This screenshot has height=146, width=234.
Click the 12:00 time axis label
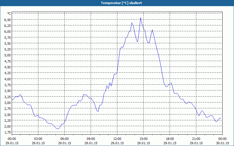click(x=117, y=139)
